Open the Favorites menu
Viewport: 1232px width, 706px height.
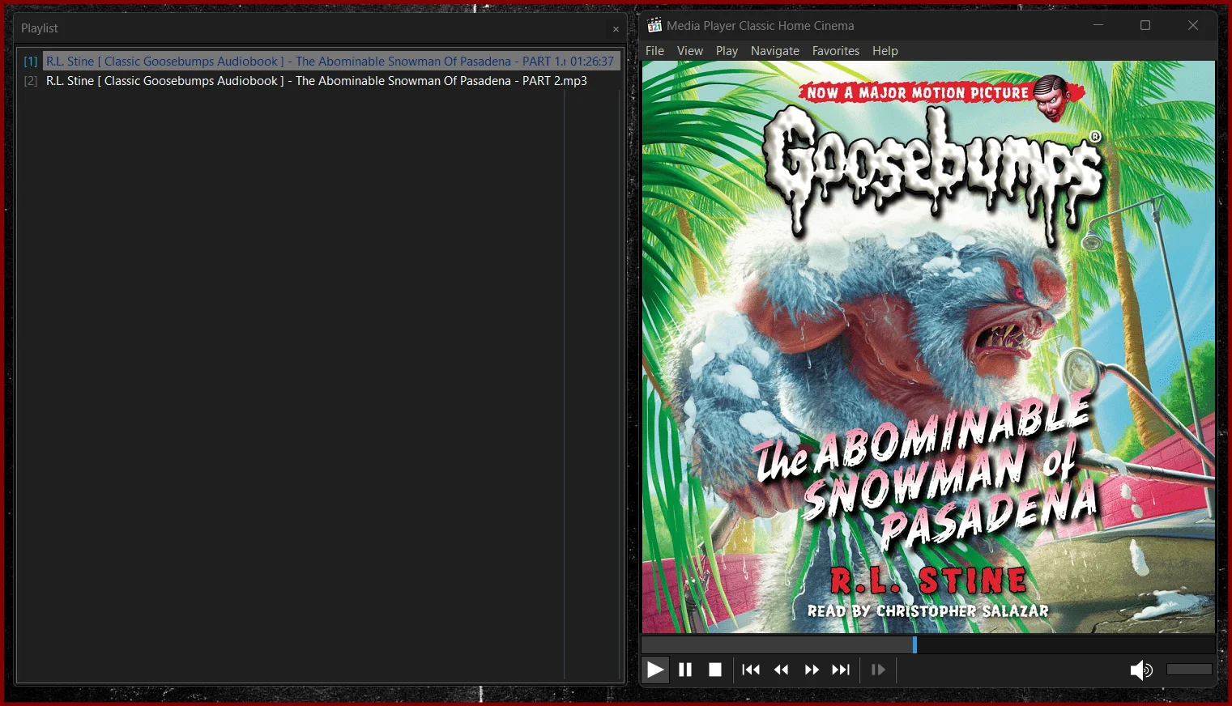pyautogui.click(x=836, y=50)
